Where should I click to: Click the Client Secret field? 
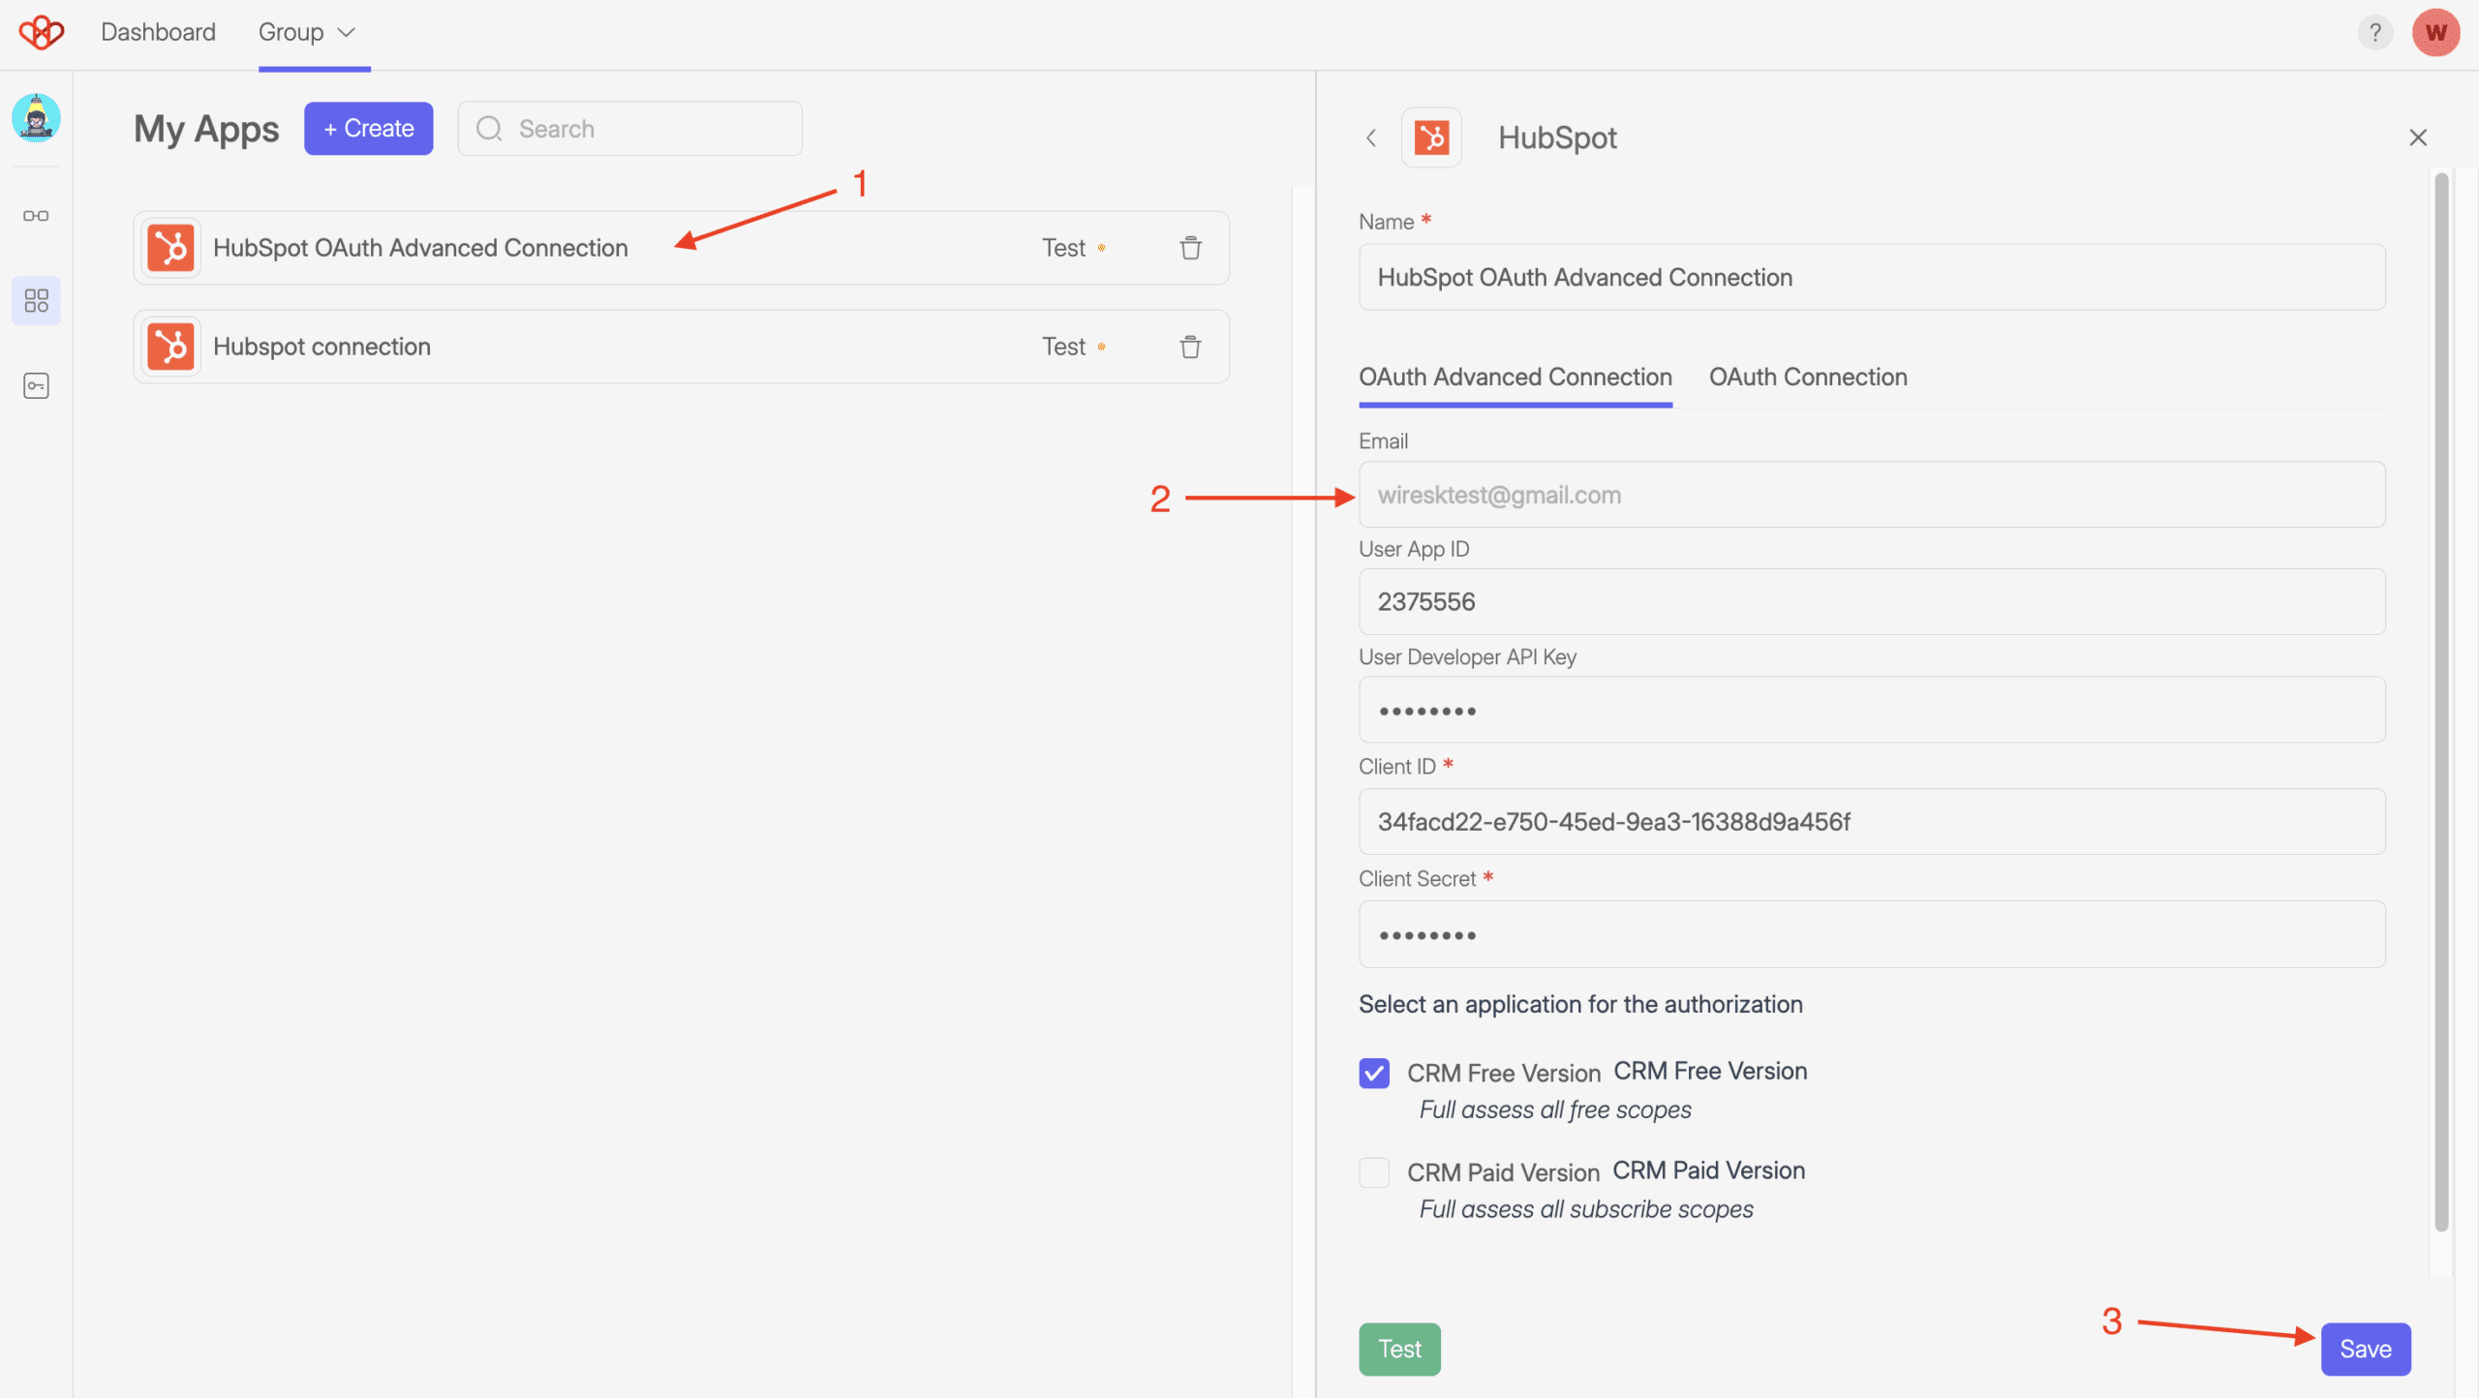coord(1871,934)
